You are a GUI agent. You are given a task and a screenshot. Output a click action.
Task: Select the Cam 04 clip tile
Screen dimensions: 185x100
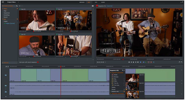[x=74, y=45]
